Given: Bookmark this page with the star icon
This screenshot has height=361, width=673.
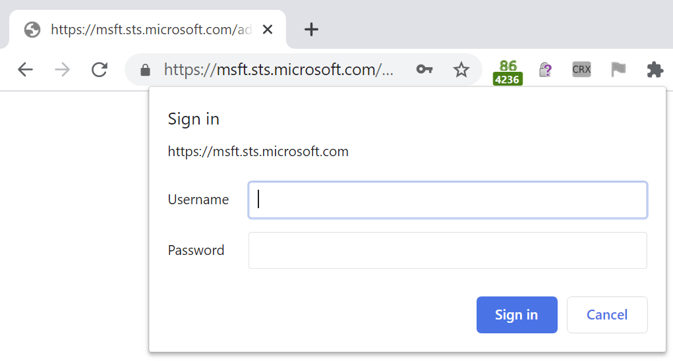Looking at the screenshot, I should coord(461,69).
